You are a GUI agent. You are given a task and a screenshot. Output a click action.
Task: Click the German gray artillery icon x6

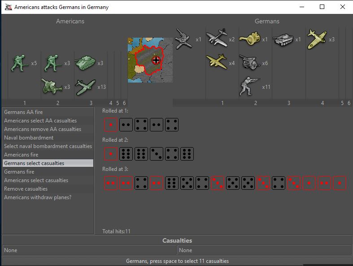[250, 62]
